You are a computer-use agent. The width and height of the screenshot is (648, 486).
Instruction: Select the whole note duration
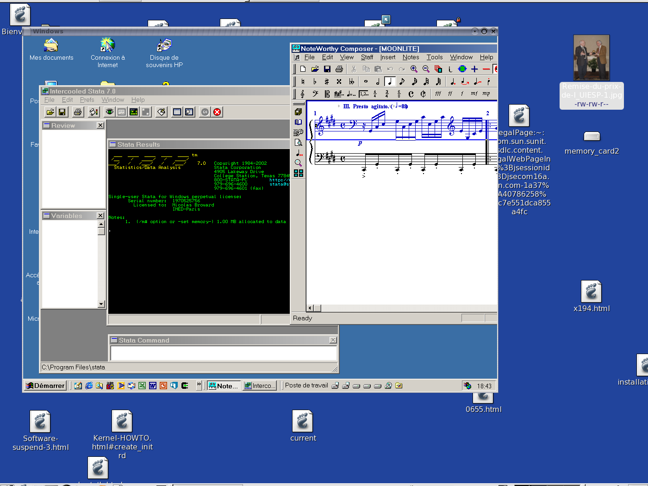pos(366,81)
